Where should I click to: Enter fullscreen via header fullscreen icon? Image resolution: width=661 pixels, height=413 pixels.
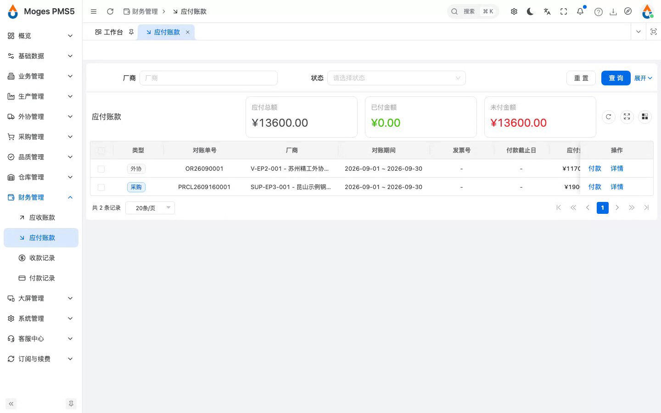tap(564, 11)
